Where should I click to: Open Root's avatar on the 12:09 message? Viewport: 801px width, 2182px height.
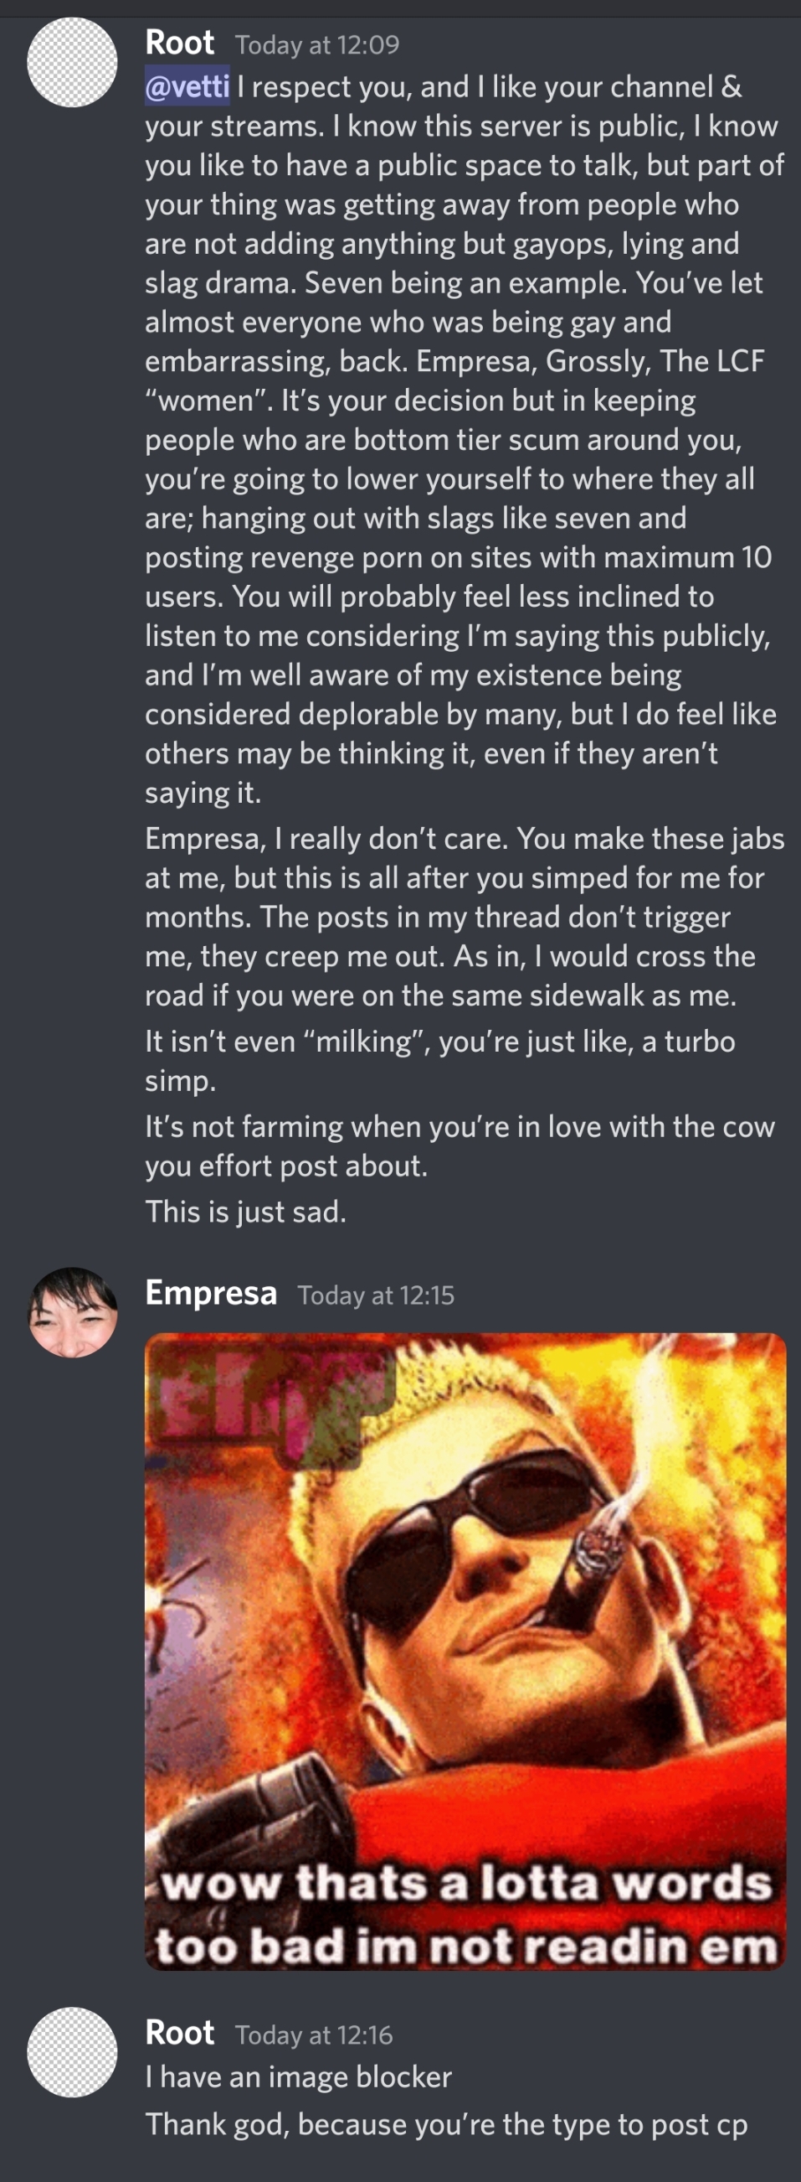coord(72,62)
